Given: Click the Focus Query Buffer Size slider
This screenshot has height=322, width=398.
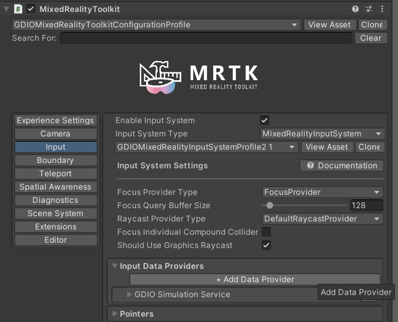Looking at the screenshot, I should tap(304, 206).
